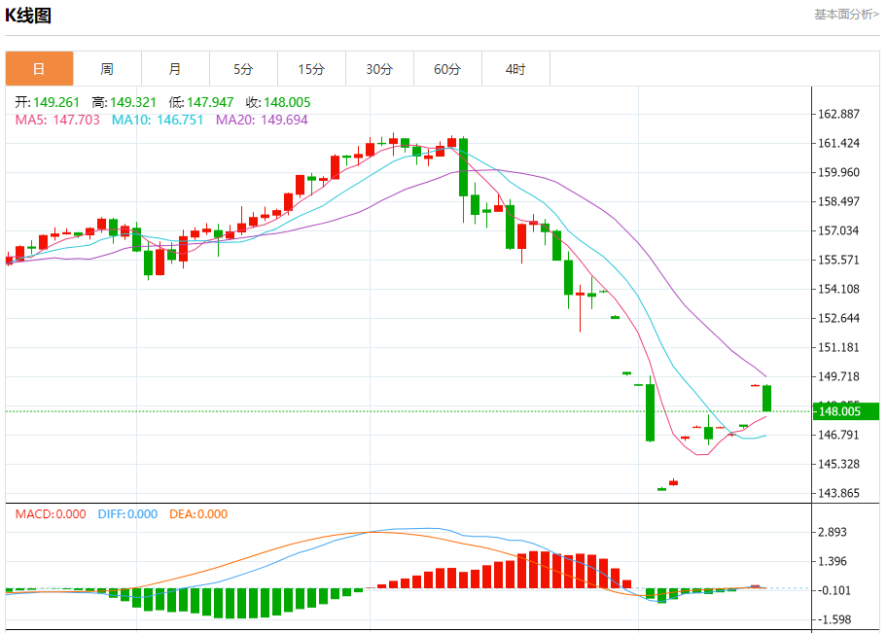
Task: Open the 60分 interval tab
Action: coord(447,69)
